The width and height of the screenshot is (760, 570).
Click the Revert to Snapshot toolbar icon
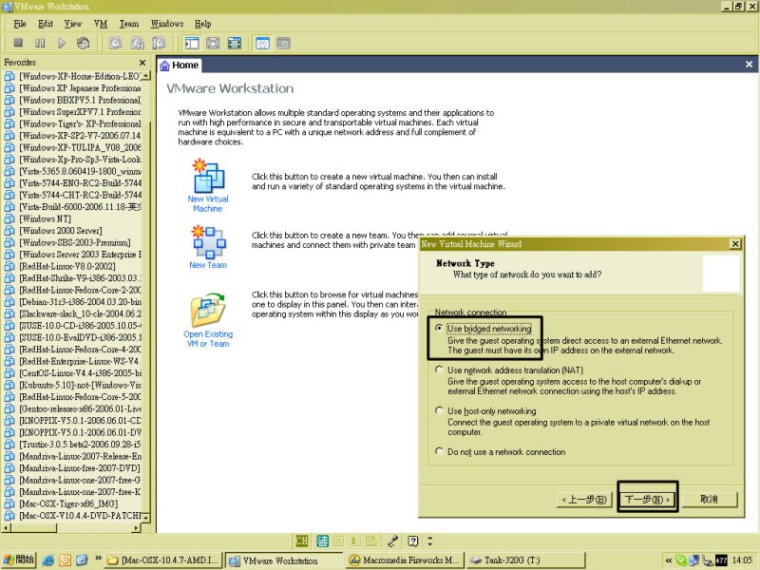[137, 43]
